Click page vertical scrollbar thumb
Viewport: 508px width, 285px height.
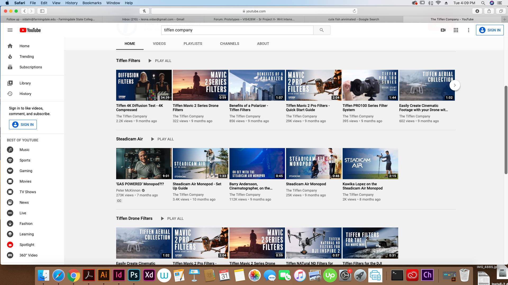coord(506,130)
